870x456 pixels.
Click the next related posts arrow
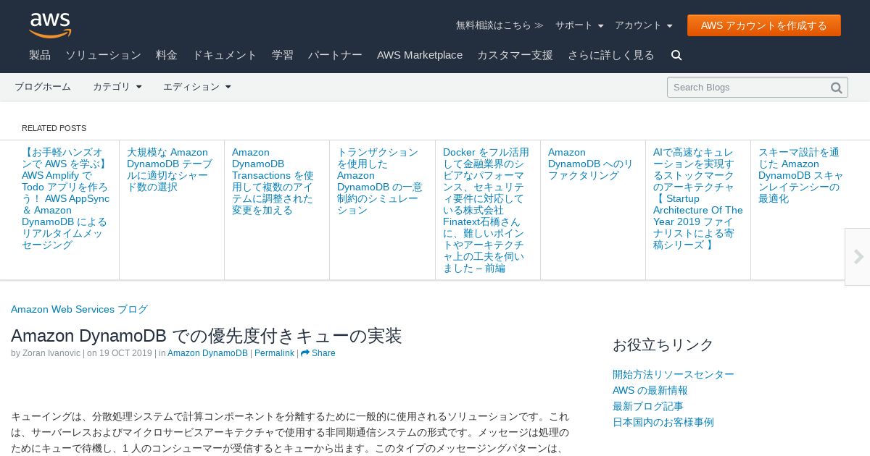tap(858, 257)
